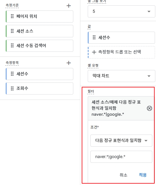
Task: Grab the drag handle of 세션 수동 검색어
Action: (x=12, y=45)
